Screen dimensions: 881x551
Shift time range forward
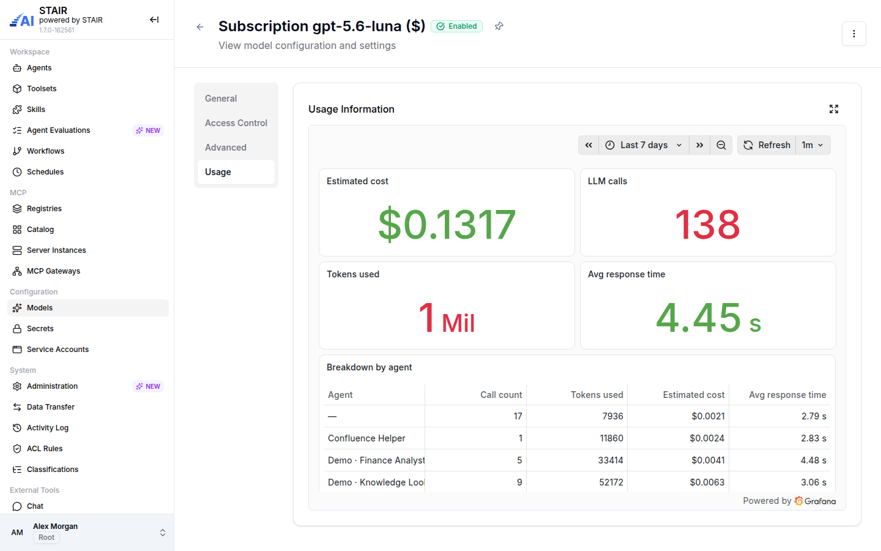(x=699, y=145)
